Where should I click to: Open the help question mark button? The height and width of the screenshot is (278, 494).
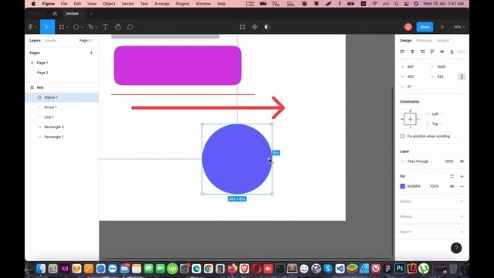pyautogui.click(x=456, y=248)
